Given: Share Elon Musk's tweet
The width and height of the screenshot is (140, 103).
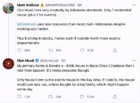Looking at the screenshot, I should pyautogui.click(x=115, y=97).
